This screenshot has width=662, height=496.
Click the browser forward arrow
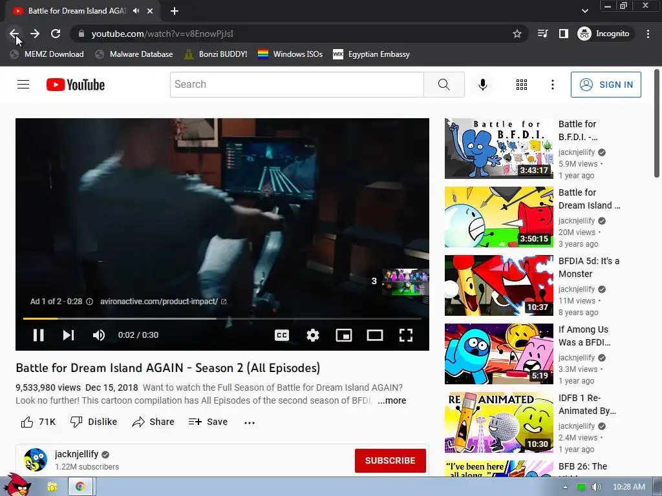pos(35,34)
